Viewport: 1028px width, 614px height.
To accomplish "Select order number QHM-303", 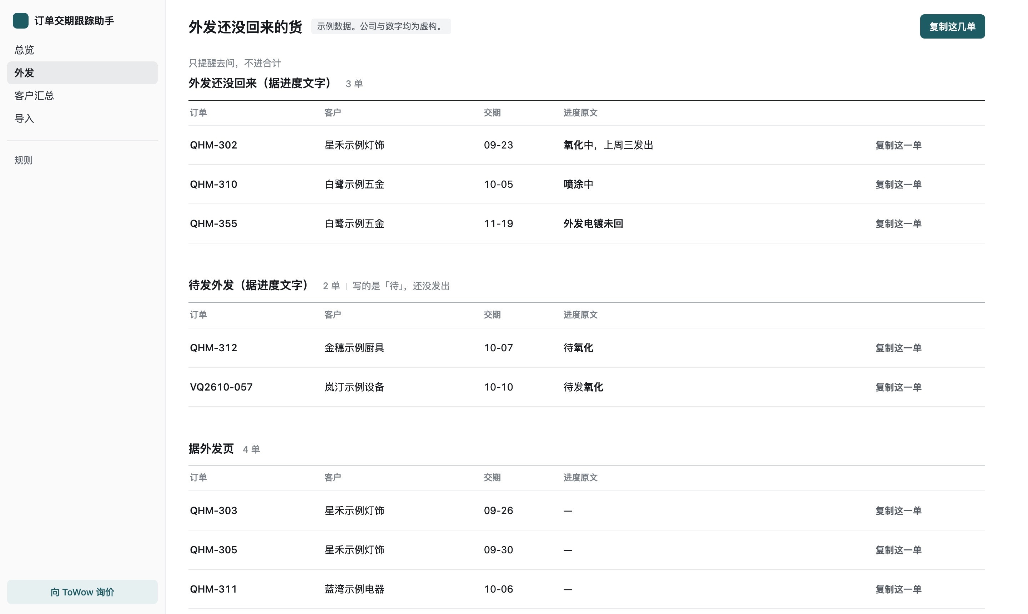I will (x=213, y=510).
